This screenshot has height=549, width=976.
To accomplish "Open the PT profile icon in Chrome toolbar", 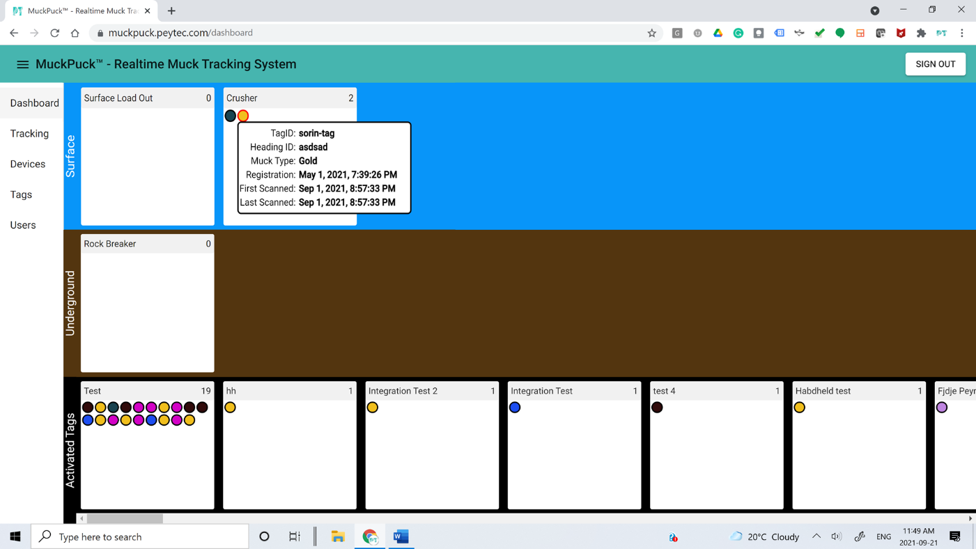I will [x=942, y=33].
